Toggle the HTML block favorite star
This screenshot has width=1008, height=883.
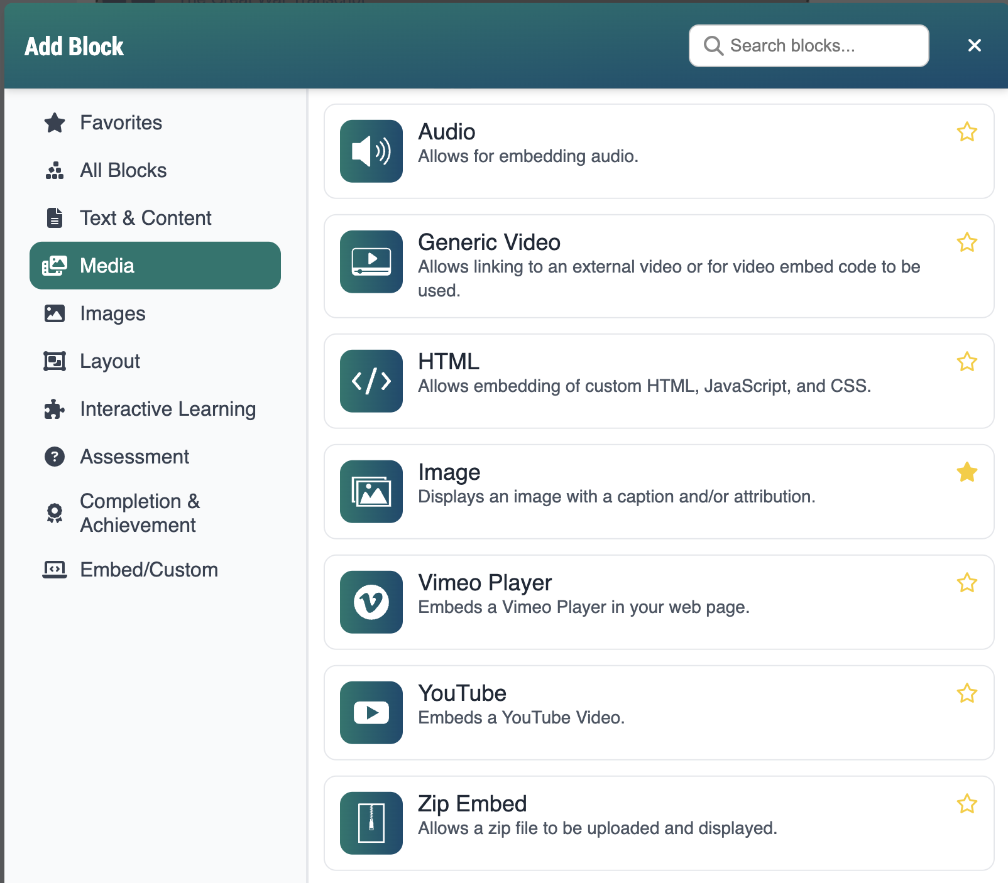[x=967, y=362]
